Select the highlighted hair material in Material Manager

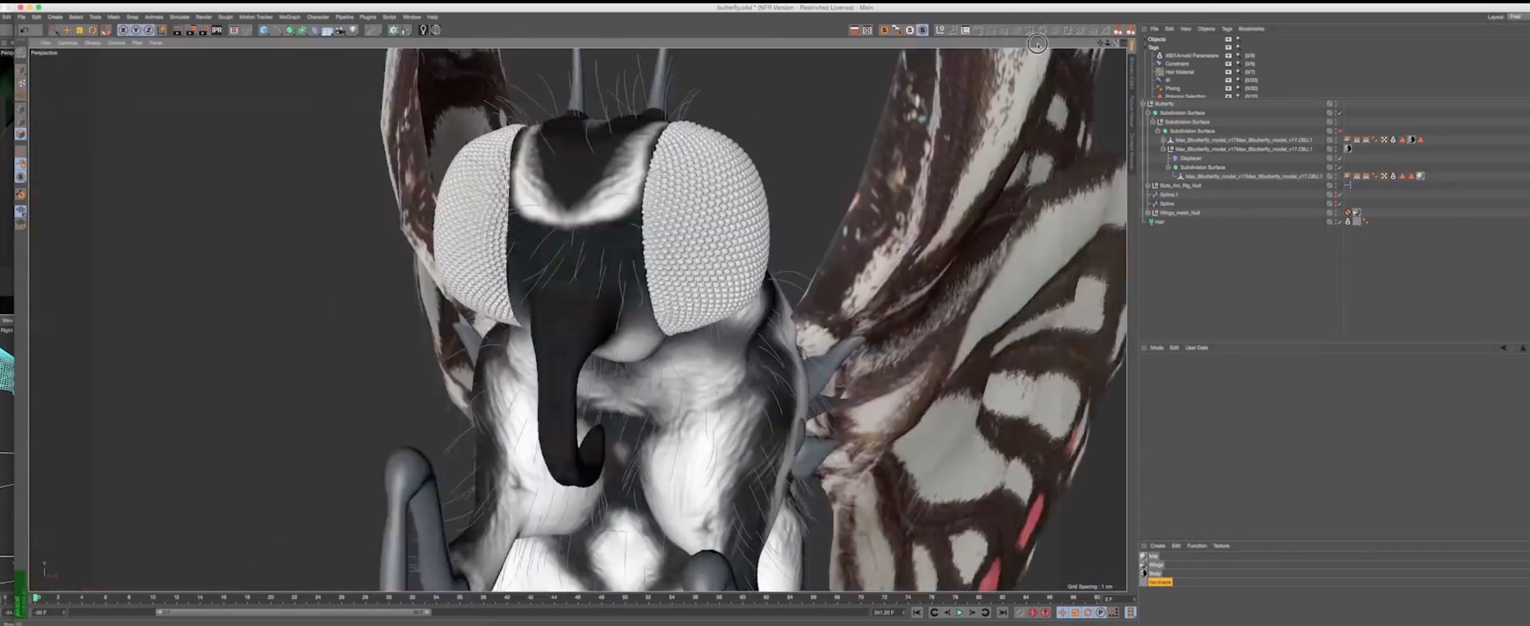(1160, 583)
